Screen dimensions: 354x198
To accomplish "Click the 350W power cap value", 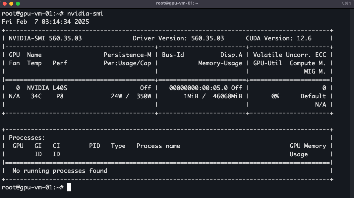I will click(144, 96).
